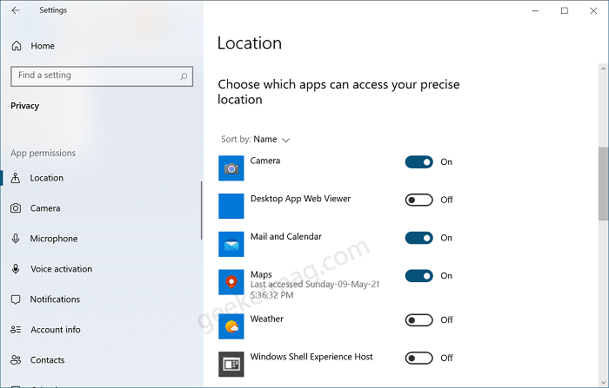
Task: Focus the Find a setting search box
Action: tap(102, 76)
